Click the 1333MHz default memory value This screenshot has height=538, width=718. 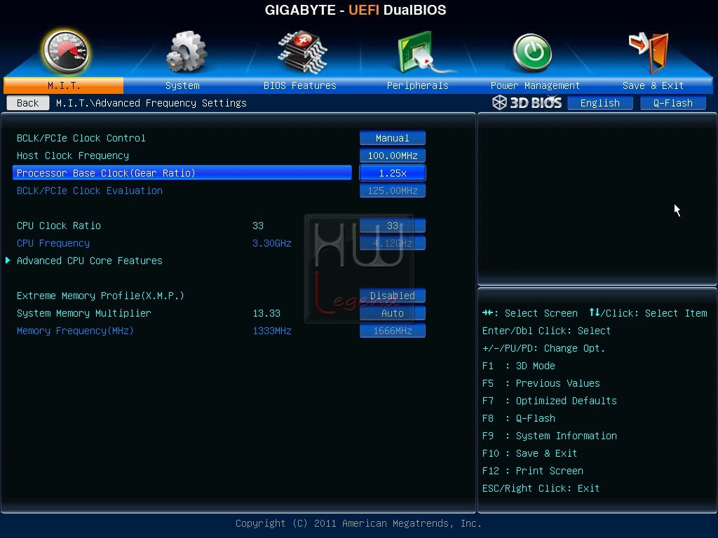click(272, 331)
